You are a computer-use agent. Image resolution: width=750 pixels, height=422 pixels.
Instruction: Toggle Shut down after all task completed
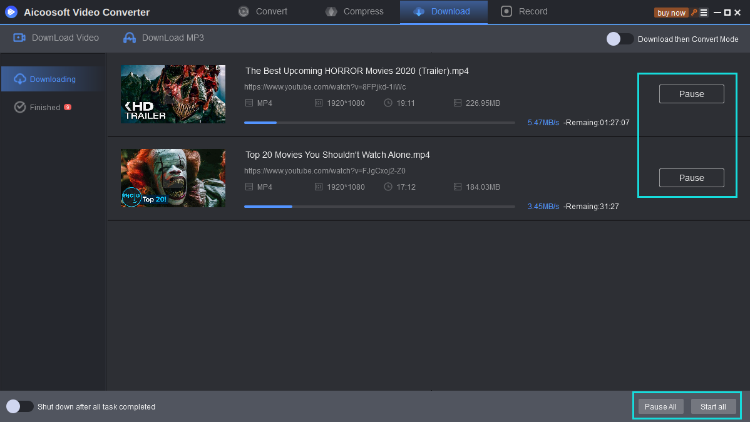pos(19,406)
